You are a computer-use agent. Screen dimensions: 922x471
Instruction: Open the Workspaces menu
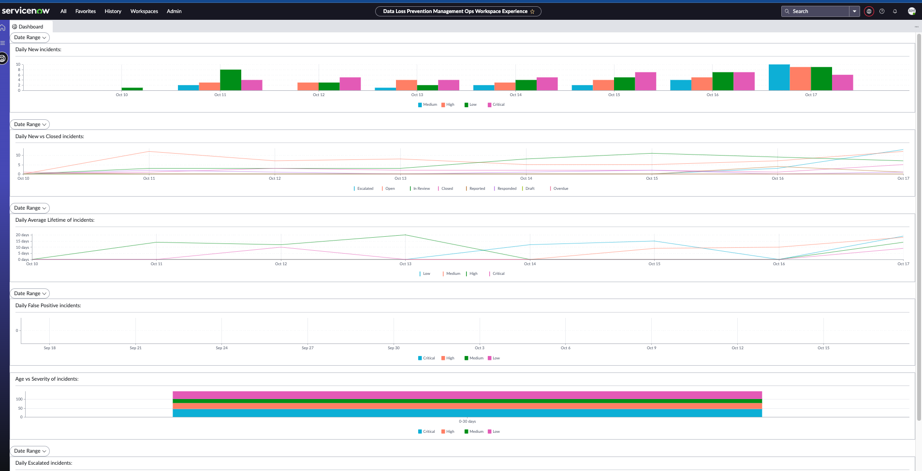(x=144, y=11)
